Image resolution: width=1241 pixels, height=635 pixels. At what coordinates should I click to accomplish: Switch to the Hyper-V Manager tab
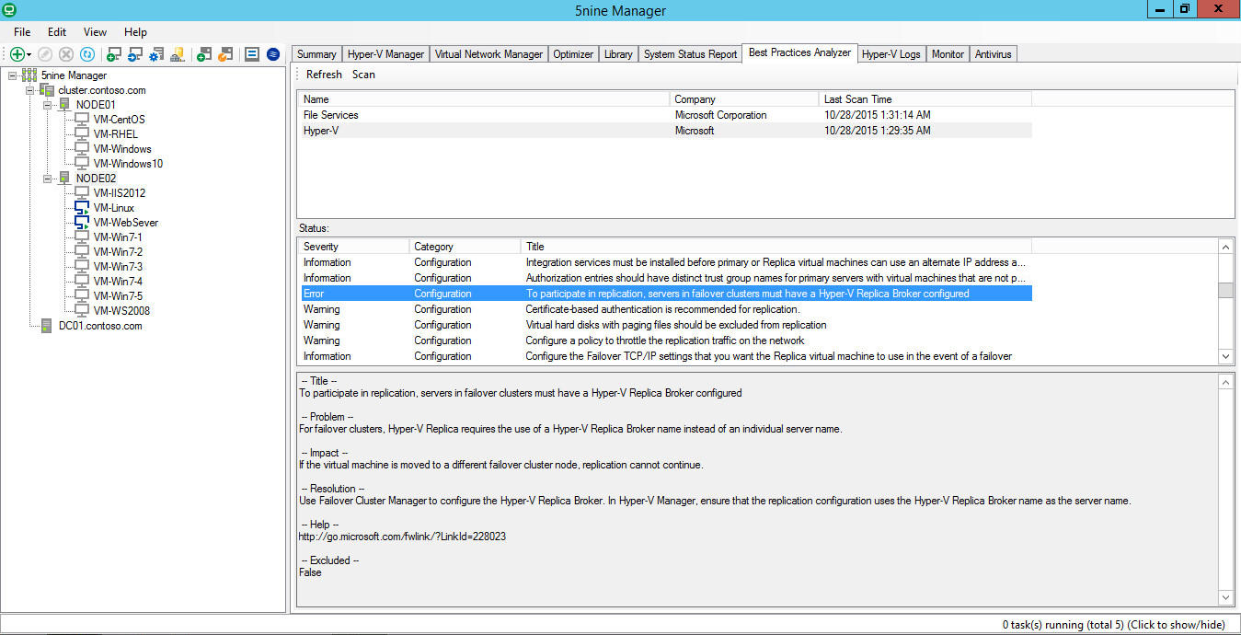[x=385, y=54]
